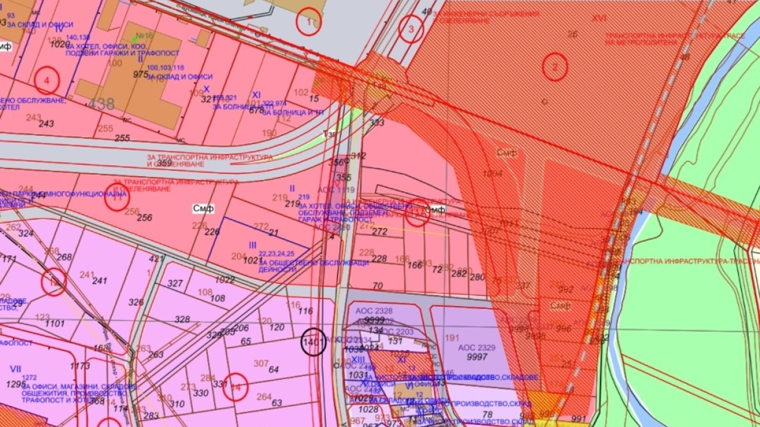Select parcel number 9997
The image size is (760, 427).
click(477, 357)
